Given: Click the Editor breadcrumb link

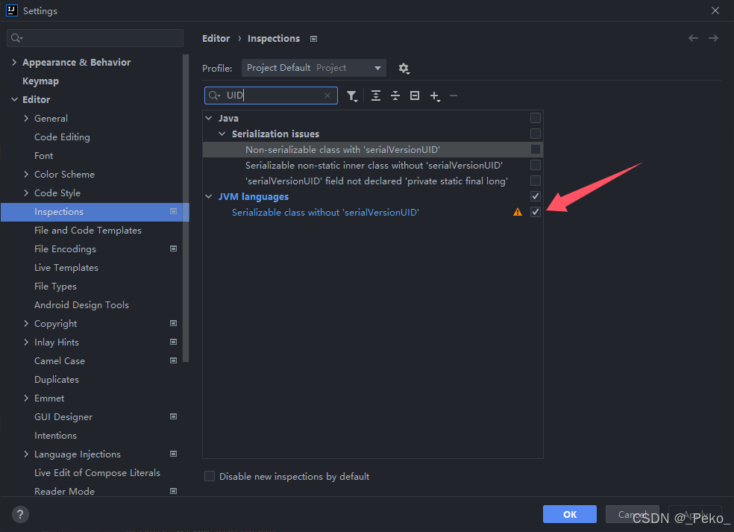Looking at the screenshot, I should pyautogui.click(x=216, y=38).
